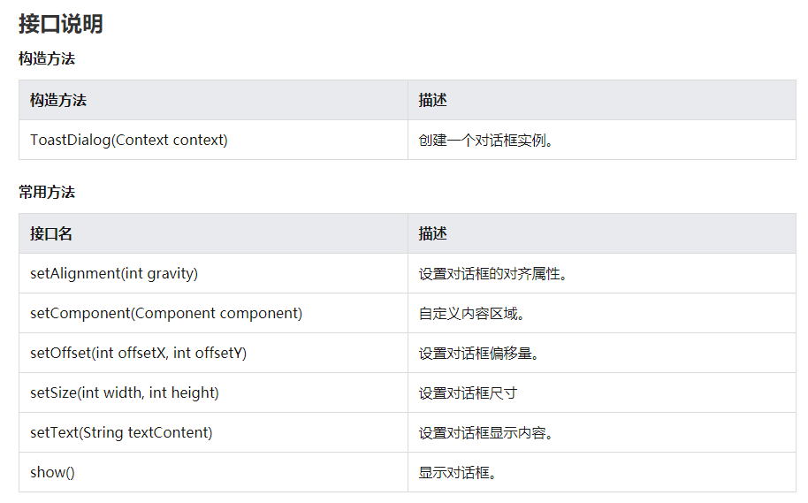Click the 接口名 column header
Screen dimensions: 808x503
tap(51, 233)
